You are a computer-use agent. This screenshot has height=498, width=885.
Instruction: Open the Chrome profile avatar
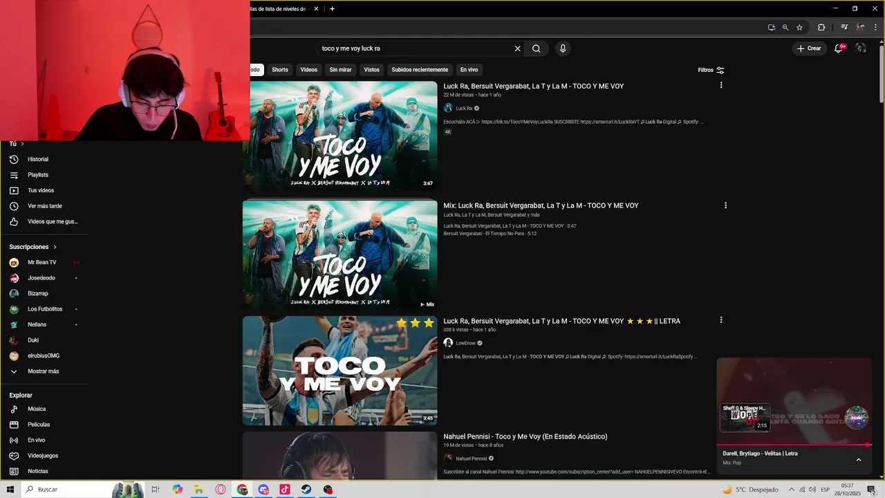[x=860, y=28]
